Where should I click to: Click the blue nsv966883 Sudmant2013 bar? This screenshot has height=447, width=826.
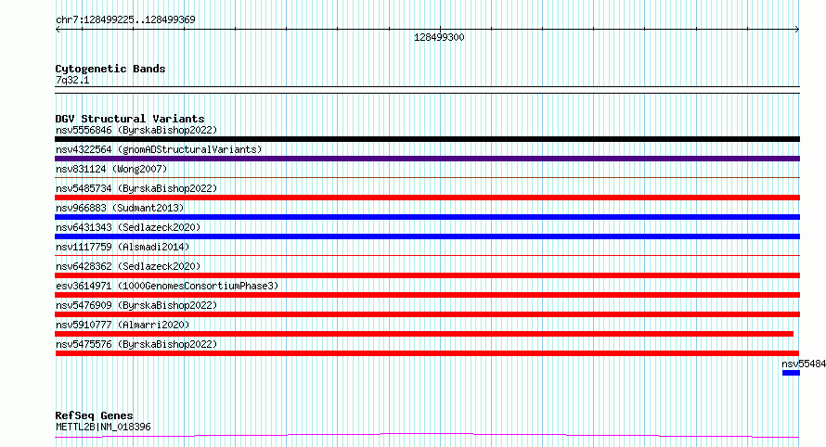pos(427,217)
